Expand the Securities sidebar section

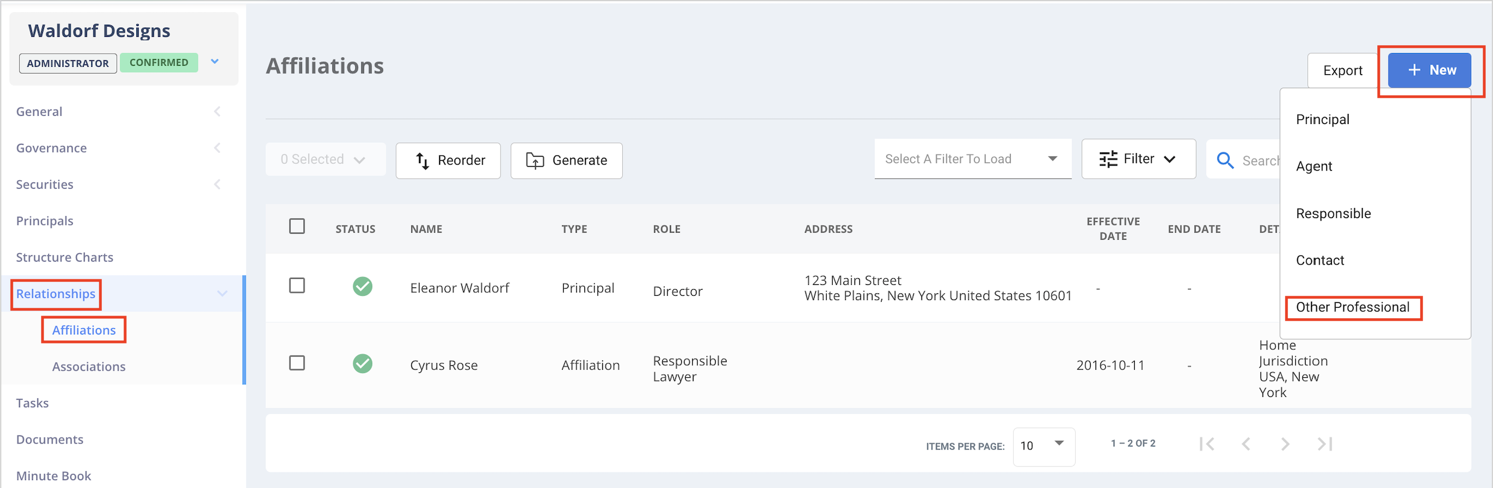(217, 184)
